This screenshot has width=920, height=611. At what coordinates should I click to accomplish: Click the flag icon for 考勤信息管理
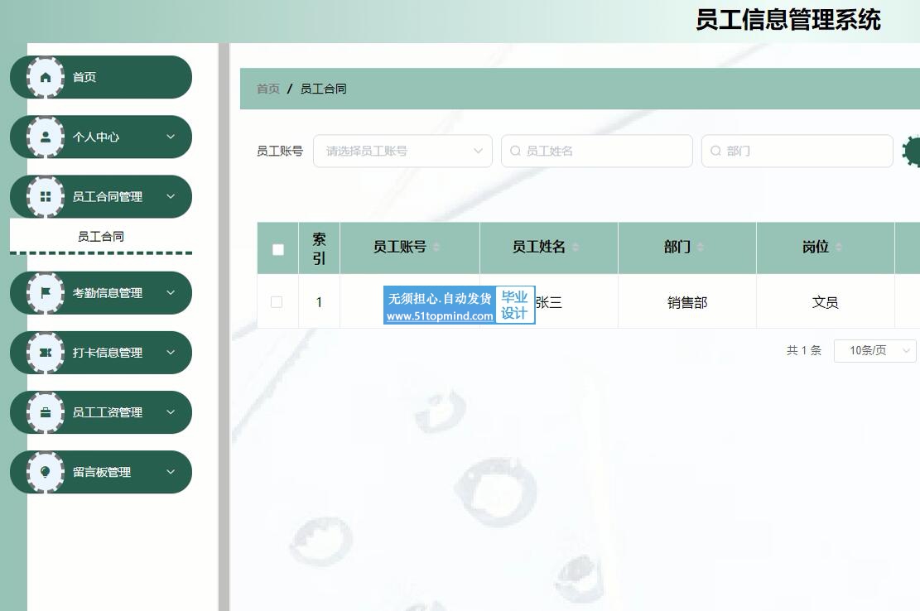tap(46, 292)
